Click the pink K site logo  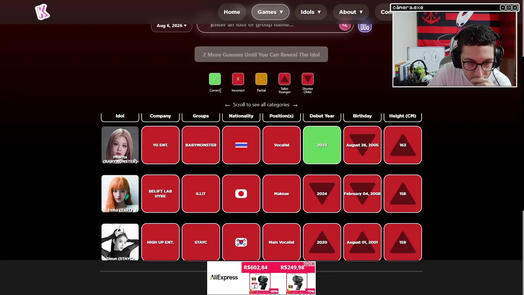pos(42,12)
